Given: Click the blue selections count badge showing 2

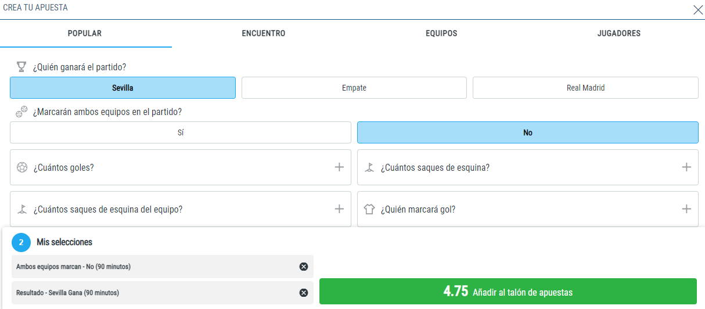Looking at the screenshot, I should tap(21, 242).
